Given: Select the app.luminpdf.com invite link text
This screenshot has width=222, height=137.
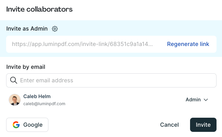Looking at the screenshot, I should click(x=82, y=44).
